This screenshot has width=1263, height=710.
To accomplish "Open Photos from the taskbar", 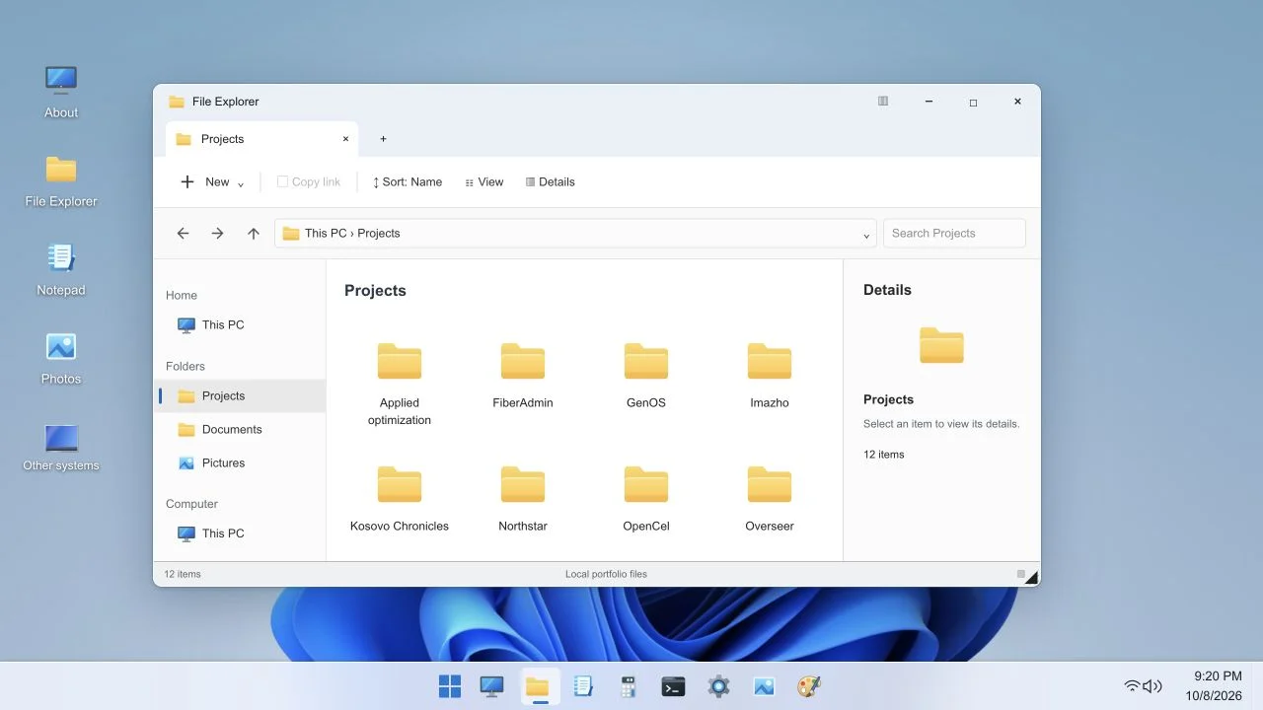I will (764, 686).
